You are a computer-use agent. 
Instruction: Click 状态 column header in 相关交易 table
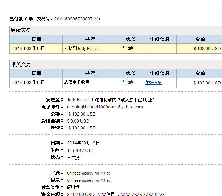[x=130, y=73]
